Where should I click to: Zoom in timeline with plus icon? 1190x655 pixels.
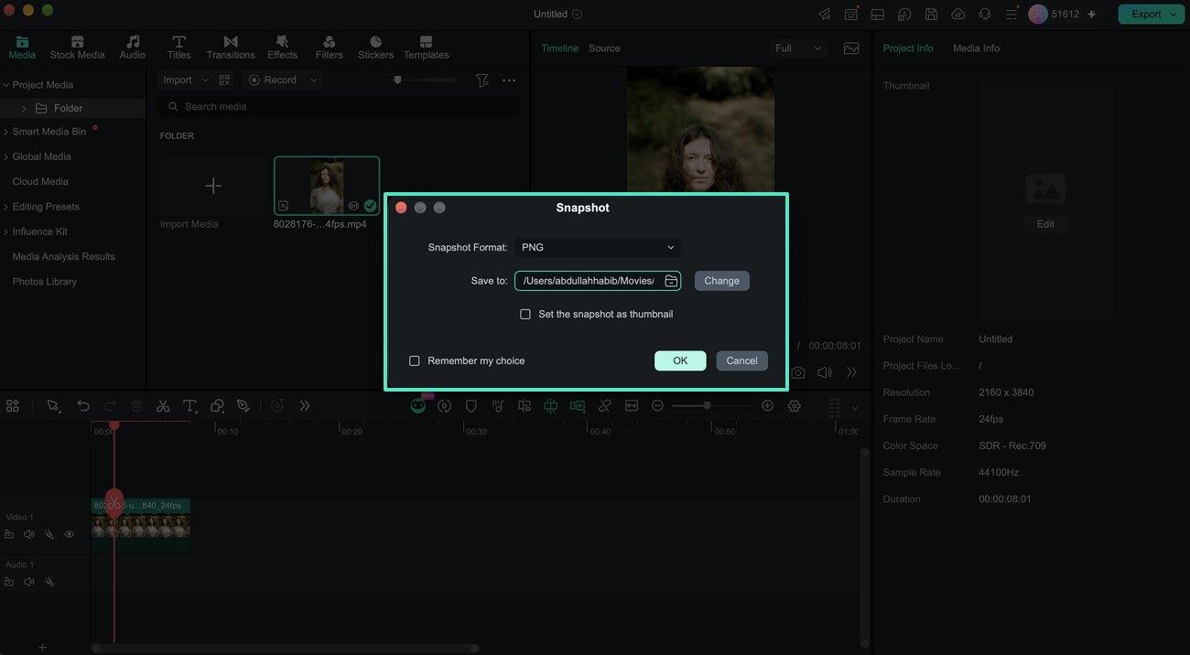pos(768,406)
